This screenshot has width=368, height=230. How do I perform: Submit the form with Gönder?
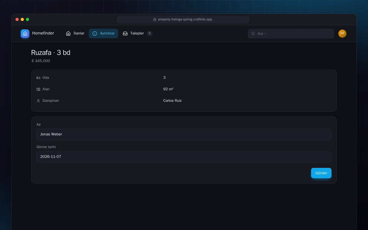321,173
